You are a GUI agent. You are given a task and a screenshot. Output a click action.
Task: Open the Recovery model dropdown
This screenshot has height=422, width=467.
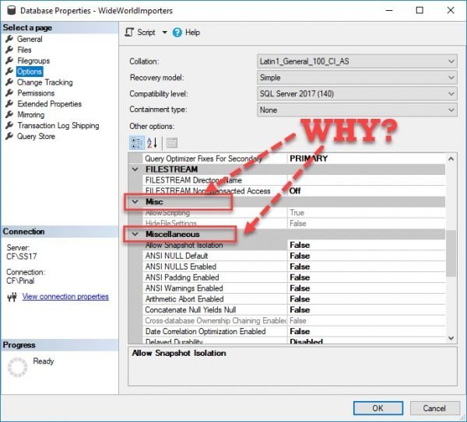point(356,78)
